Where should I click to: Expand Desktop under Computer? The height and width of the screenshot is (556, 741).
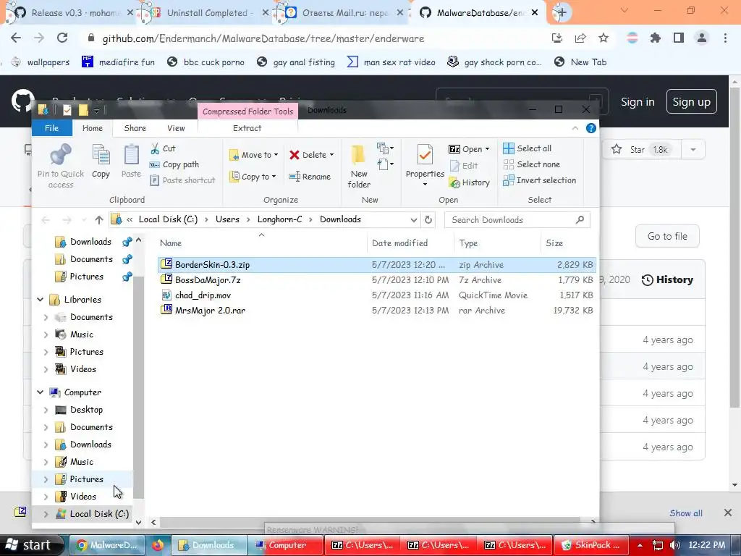click(x=46, y=410)
